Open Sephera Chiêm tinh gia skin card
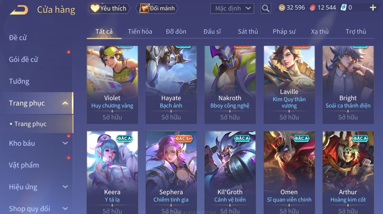 (171, 173)
